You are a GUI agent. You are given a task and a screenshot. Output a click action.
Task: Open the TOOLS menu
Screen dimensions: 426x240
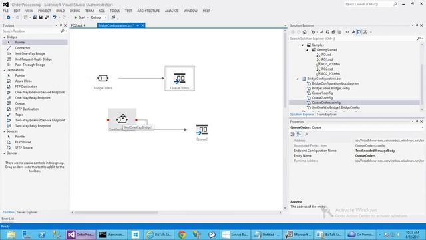click(x=115, y=11)
